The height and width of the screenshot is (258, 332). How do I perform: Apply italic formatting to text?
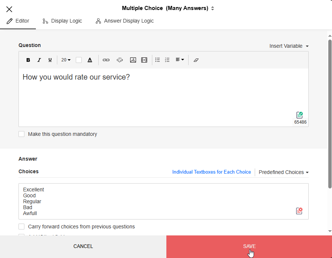[x=39, y=60]
